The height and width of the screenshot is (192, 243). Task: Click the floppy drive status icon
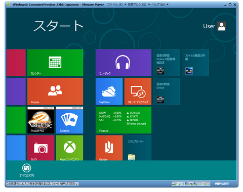coord(182,184)
